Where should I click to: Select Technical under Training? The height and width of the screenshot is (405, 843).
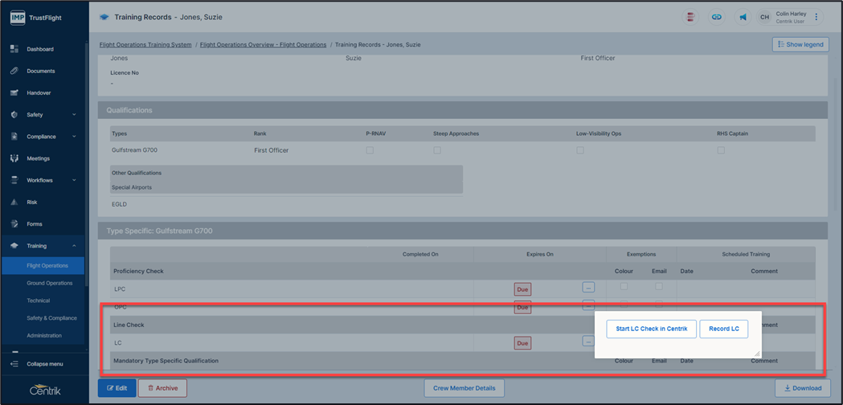point(38,301)
